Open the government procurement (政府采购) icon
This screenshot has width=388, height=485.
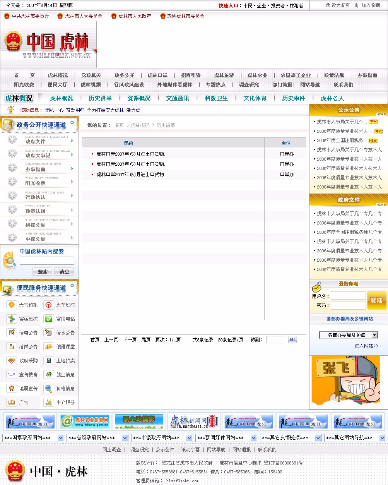point(12,361)
